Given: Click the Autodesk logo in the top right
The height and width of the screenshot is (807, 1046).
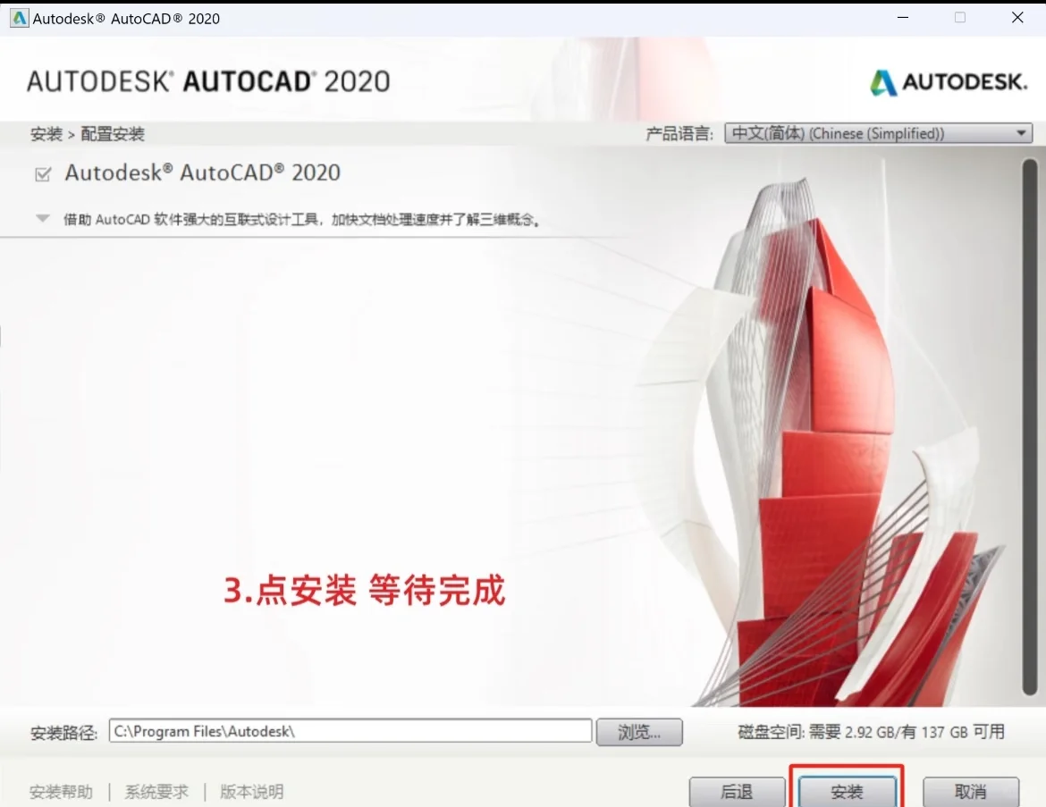Looking at the screenshot, I should point(948,81).
